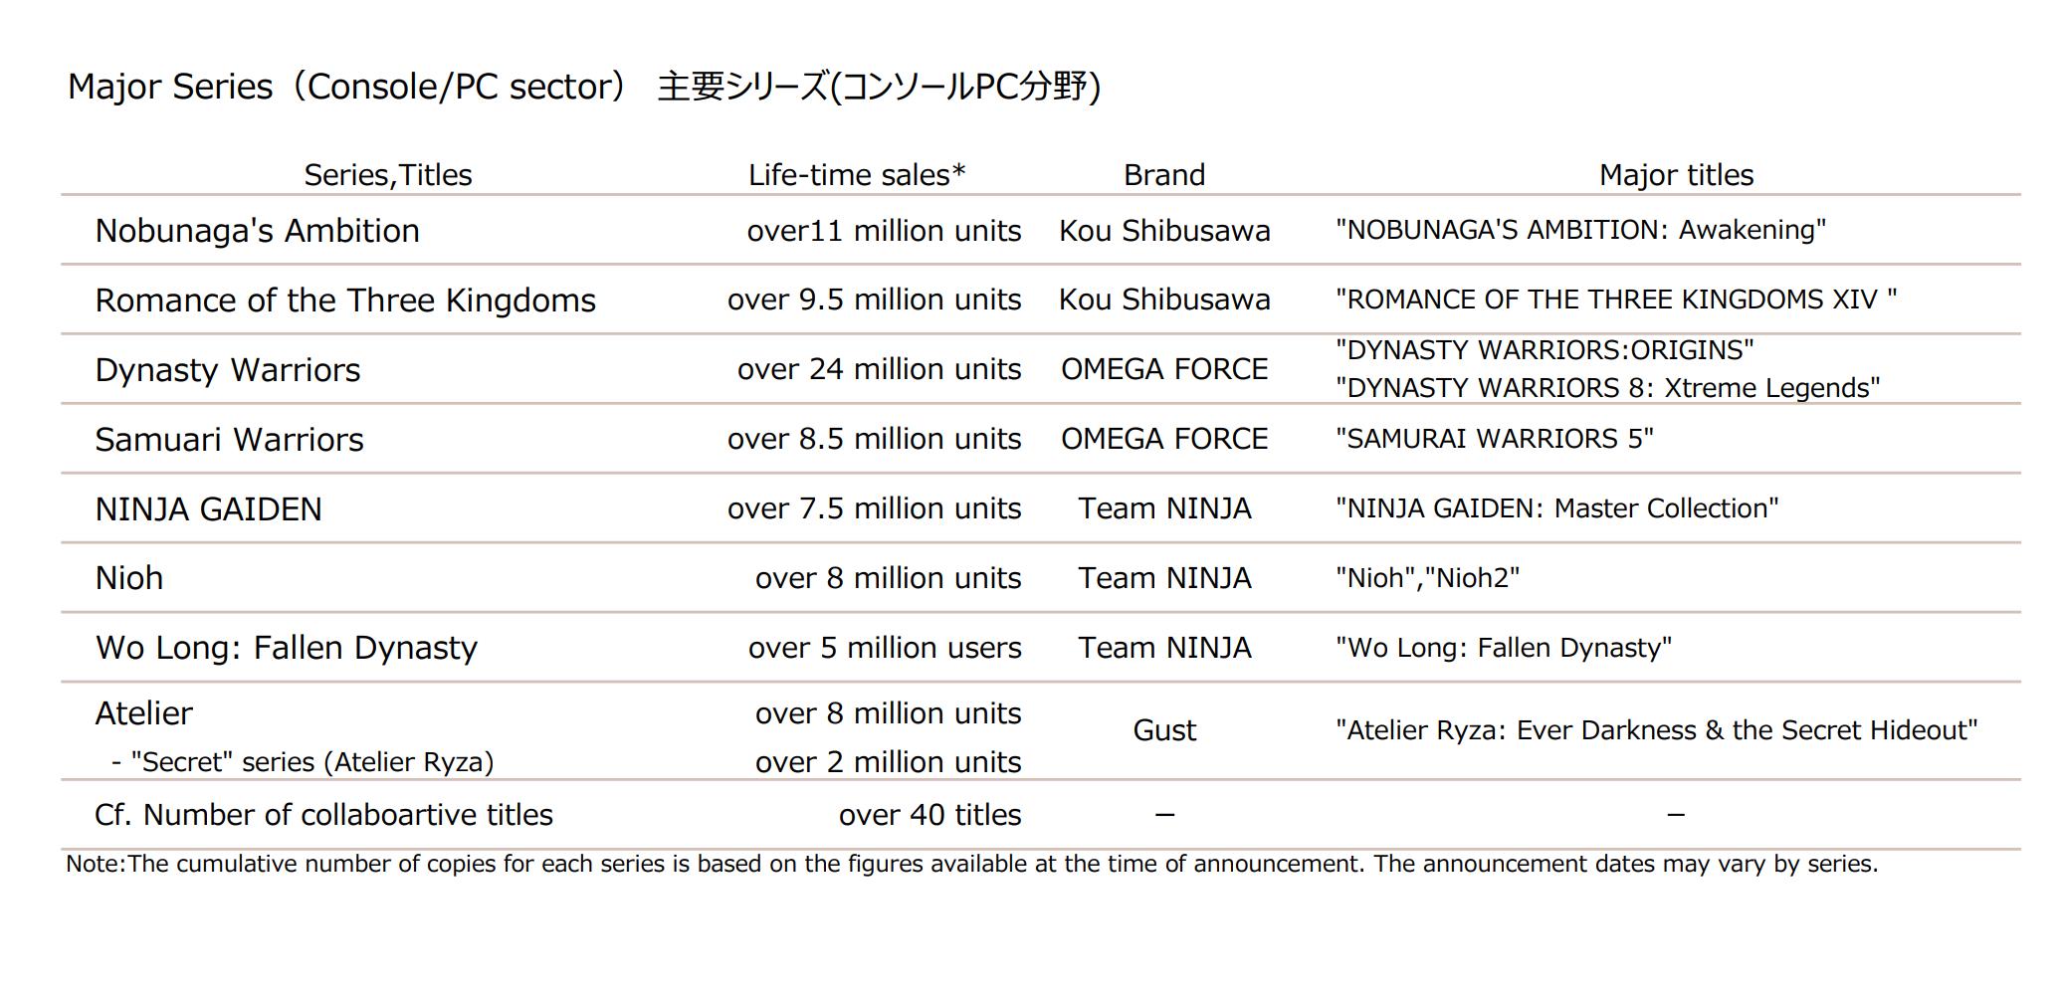Click the "over 24 million units" sales figure
Viewport: 2061px width, 1003px height.
(879, 369)
